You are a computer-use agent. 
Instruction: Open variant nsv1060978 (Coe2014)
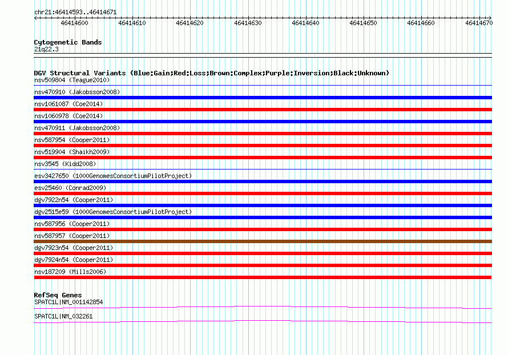tap(68, 116)
